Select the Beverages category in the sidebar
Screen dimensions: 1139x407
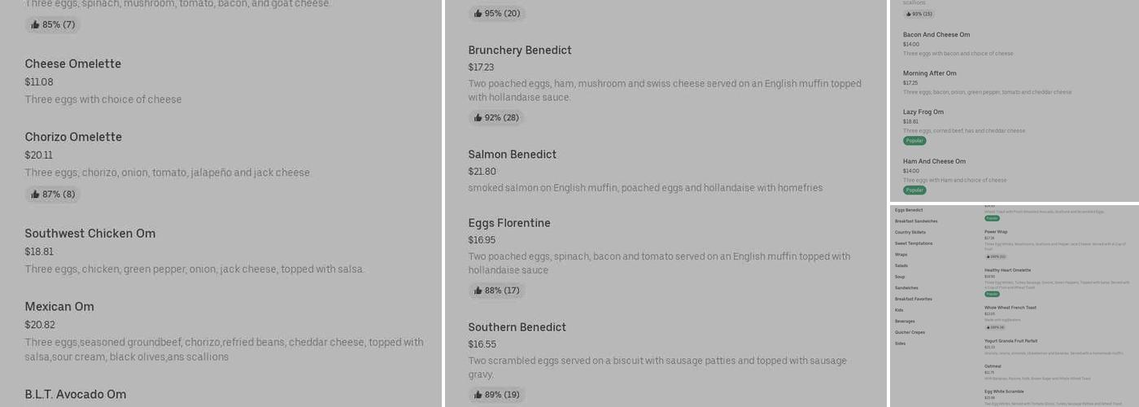pos(905,321)
